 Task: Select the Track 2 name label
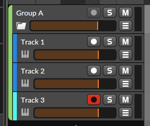tap(33, 71)
